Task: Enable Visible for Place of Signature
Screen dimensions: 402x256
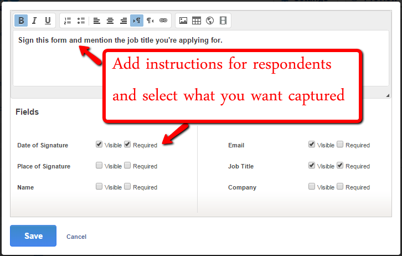Action: (99, 165)
